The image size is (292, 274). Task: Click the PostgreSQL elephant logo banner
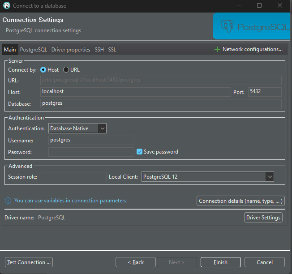tap(252, 26)
